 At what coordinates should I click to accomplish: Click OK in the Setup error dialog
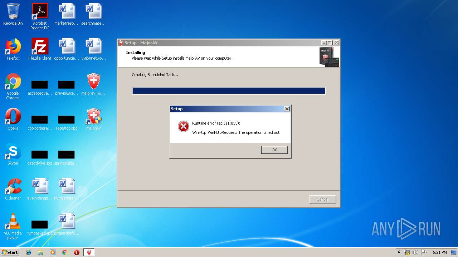274,150
